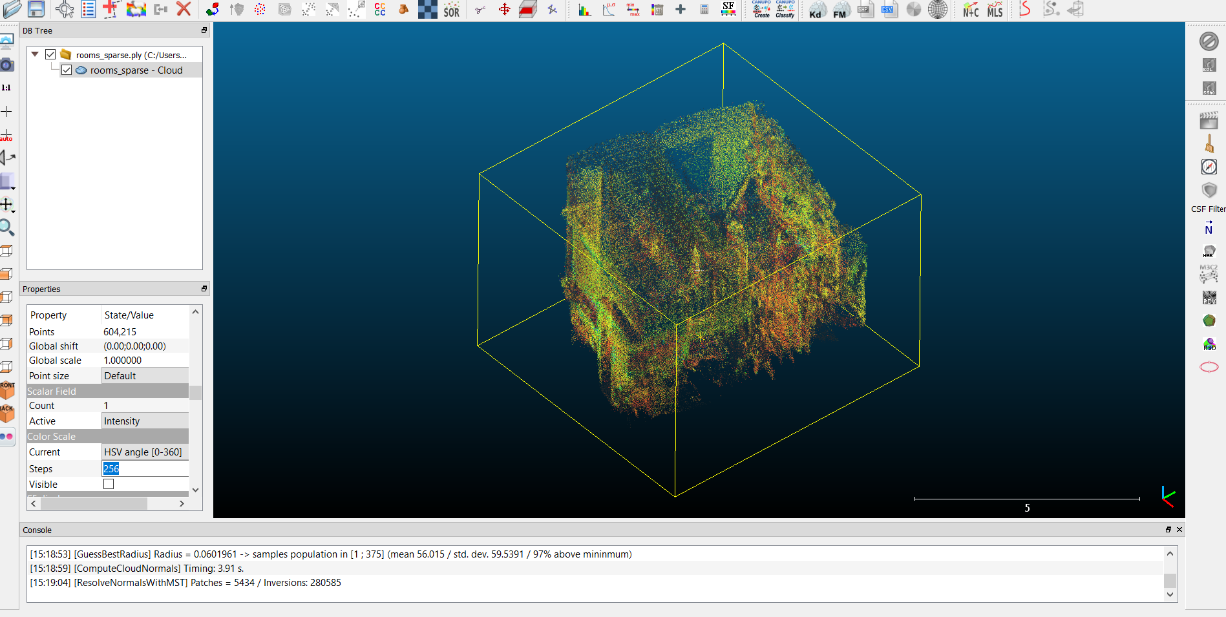This screenshot has width=1226, height=617.
Task: Click the ResolveNormalsWithMST console line
Action: [185, 582]
